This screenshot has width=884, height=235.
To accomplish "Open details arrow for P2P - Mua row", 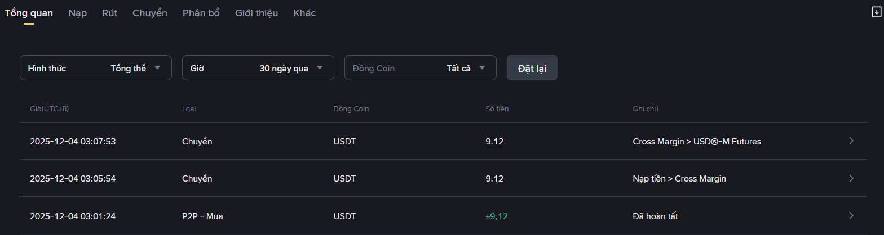I will click(x=851, y=215).
